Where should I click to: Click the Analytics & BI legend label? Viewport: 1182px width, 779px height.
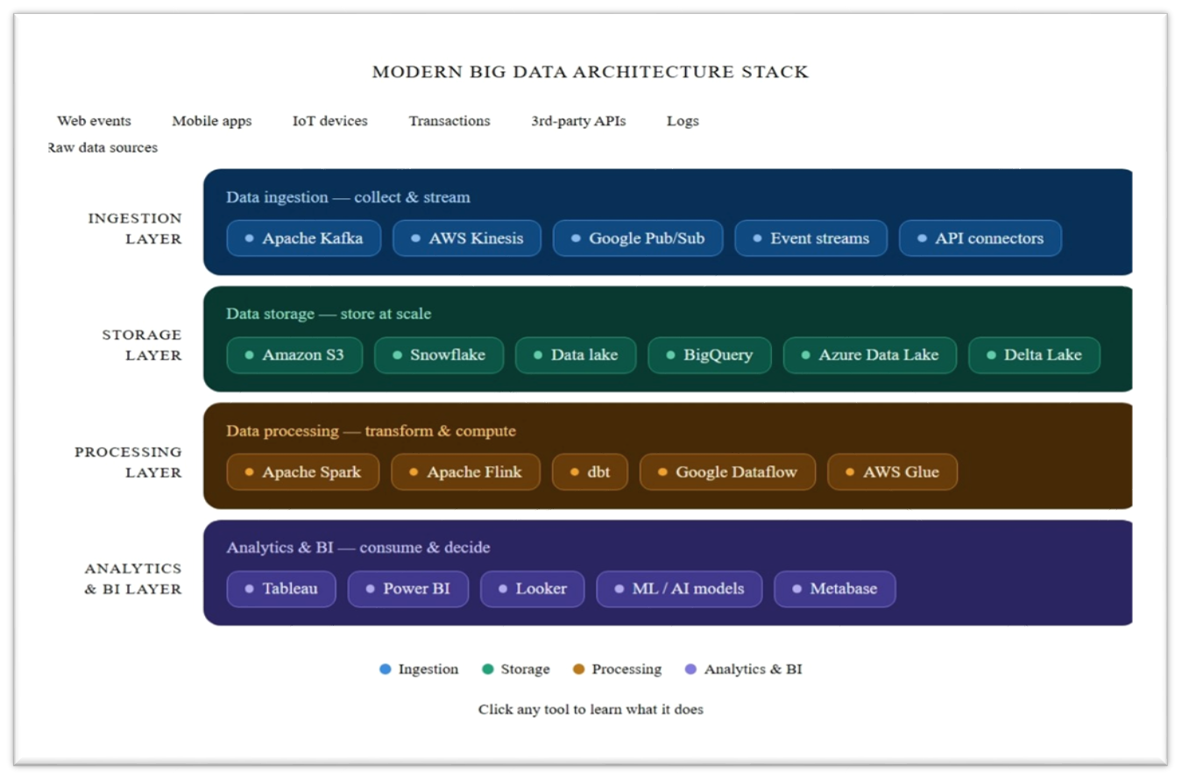[x=754, y=669]
